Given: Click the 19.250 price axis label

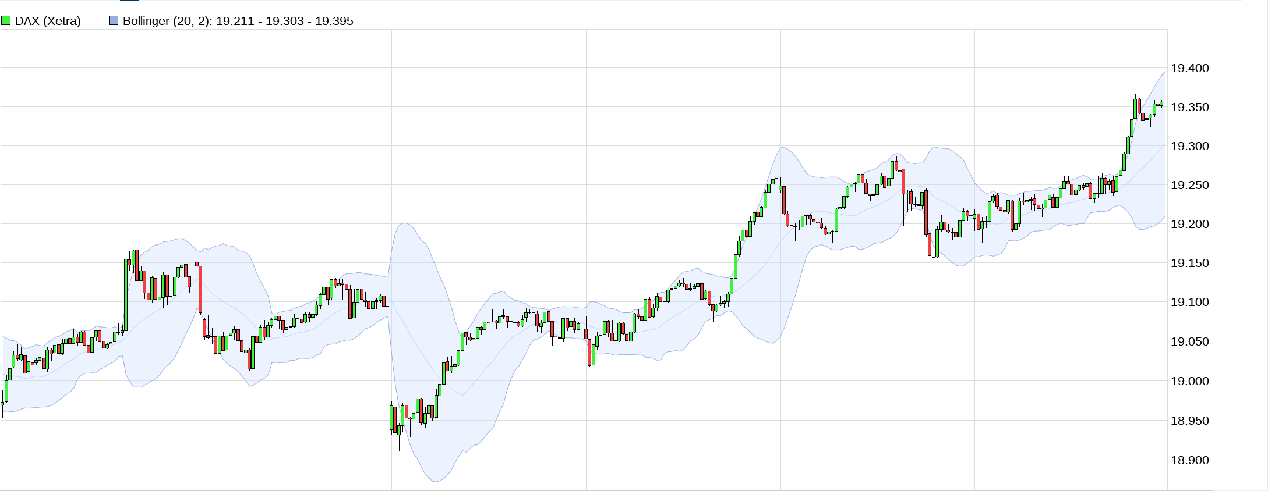Looking at the screenshot, I should coord(1189,185).
